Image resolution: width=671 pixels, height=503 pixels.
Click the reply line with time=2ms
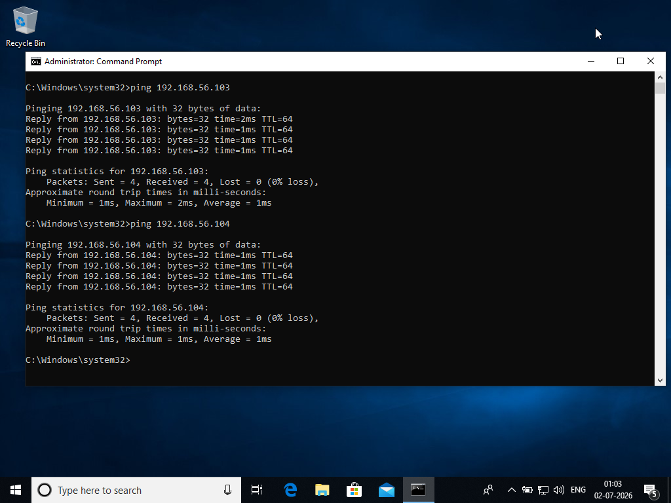pyautogui.click(x=159, y=119)
